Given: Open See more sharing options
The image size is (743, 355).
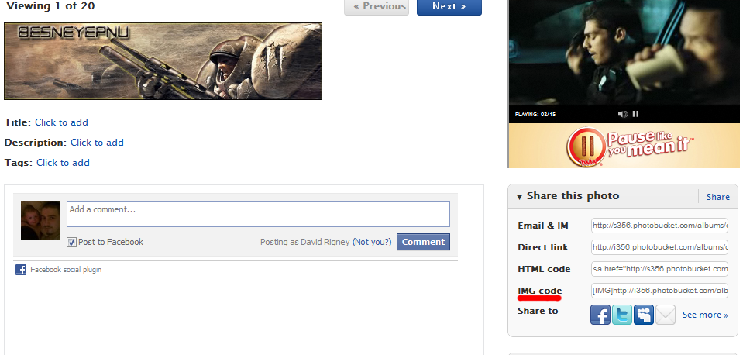Looking at the screenshot, I should click(x=705, y=315).
